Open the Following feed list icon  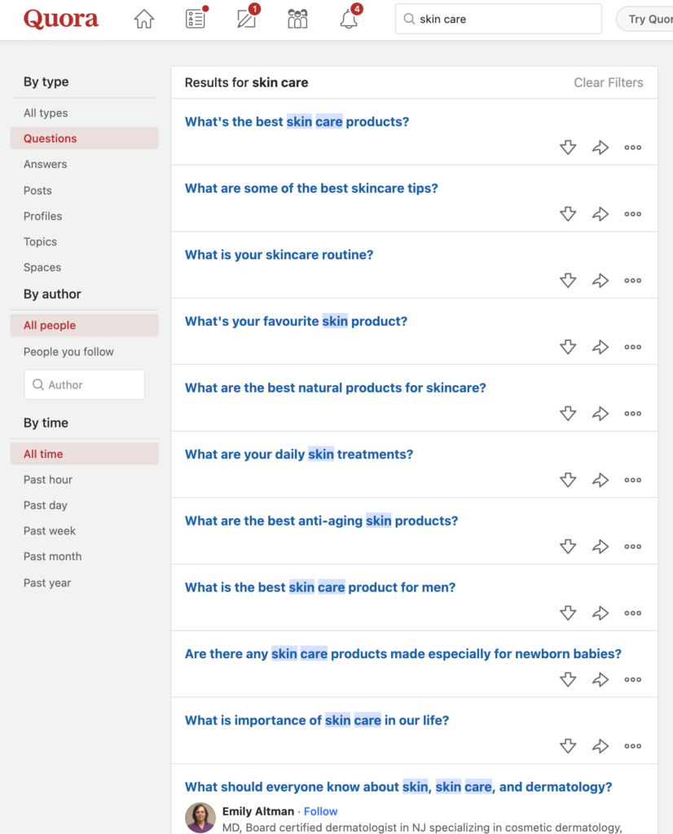tap(196, 18)
